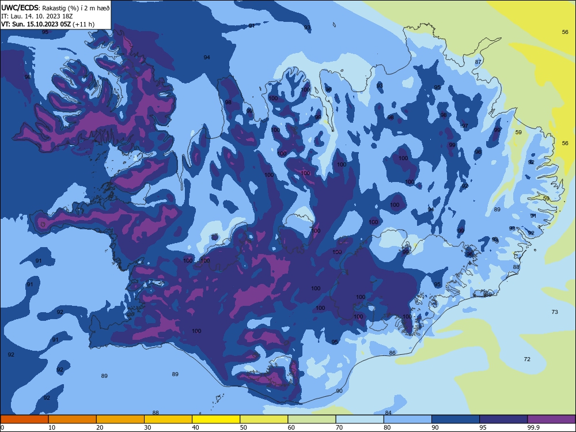
Task: Click the yellow-green 50–60 legend swatch
Action: click(264, 419)
